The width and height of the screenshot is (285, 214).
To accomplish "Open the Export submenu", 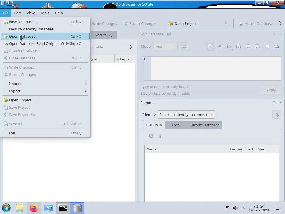I will pyautogui.click(x=45, y=91).
